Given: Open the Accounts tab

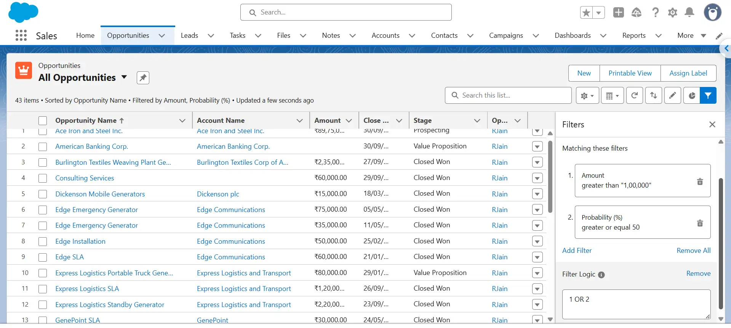Looking at the screenshot, I should [x=385, y=35].
